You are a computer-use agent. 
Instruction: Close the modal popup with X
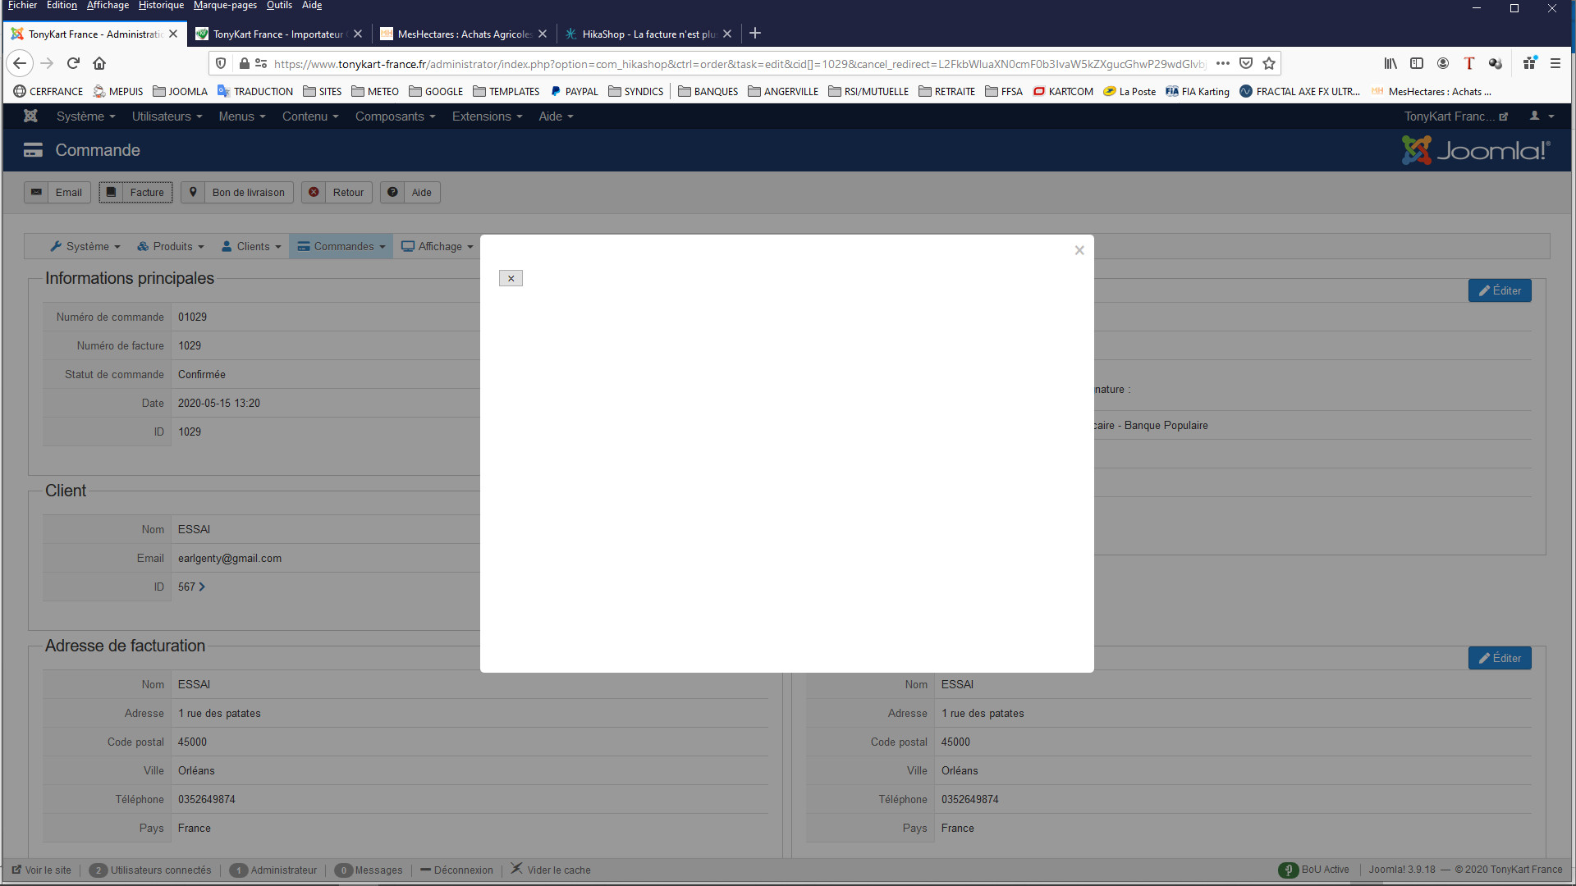point(1079,250)
